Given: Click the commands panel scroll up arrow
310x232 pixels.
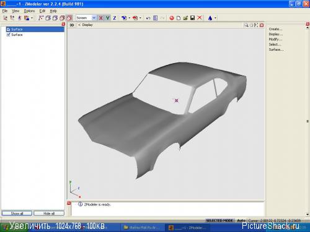Looking at the screenshot, I should [x=308, y=28].
